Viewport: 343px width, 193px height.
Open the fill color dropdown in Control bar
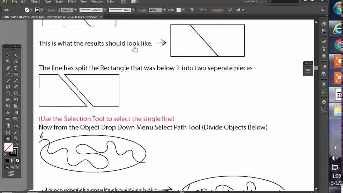pyautogui.click(x=31, y=10)
